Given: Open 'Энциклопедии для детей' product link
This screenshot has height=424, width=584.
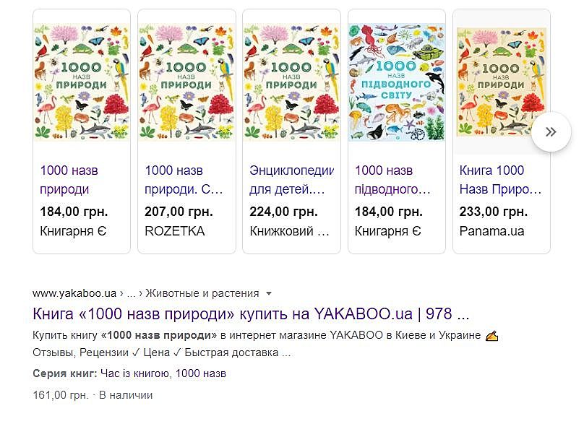Looking at the screenshot, I should (291, 180).
